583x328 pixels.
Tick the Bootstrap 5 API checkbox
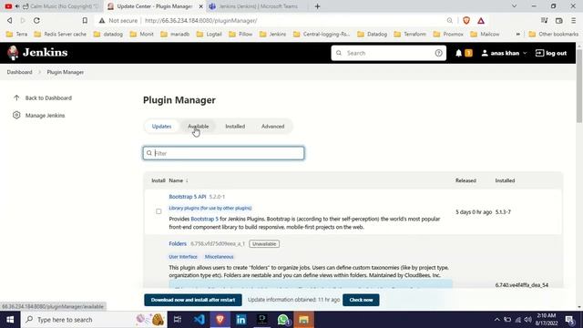[x=159, y=211]
